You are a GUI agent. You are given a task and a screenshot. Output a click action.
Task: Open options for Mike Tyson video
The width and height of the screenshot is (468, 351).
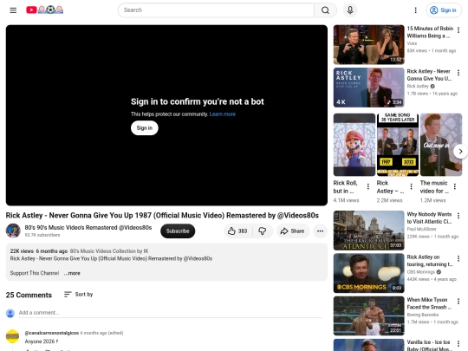[458, 301]
